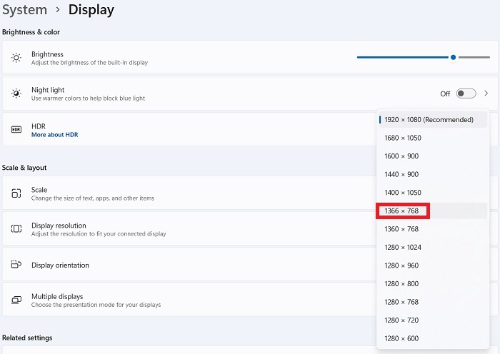Click the Display resolution icon
The height and width of the screenshot is (354, 500).
[x=16, y=229]
